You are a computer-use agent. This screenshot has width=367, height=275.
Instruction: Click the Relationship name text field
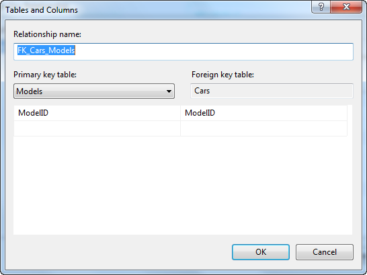(x=184, y=52)
